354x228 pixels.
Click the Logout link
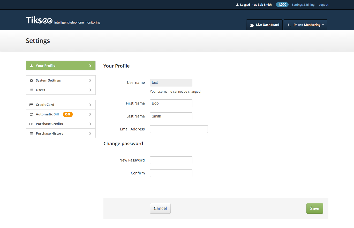323,5
